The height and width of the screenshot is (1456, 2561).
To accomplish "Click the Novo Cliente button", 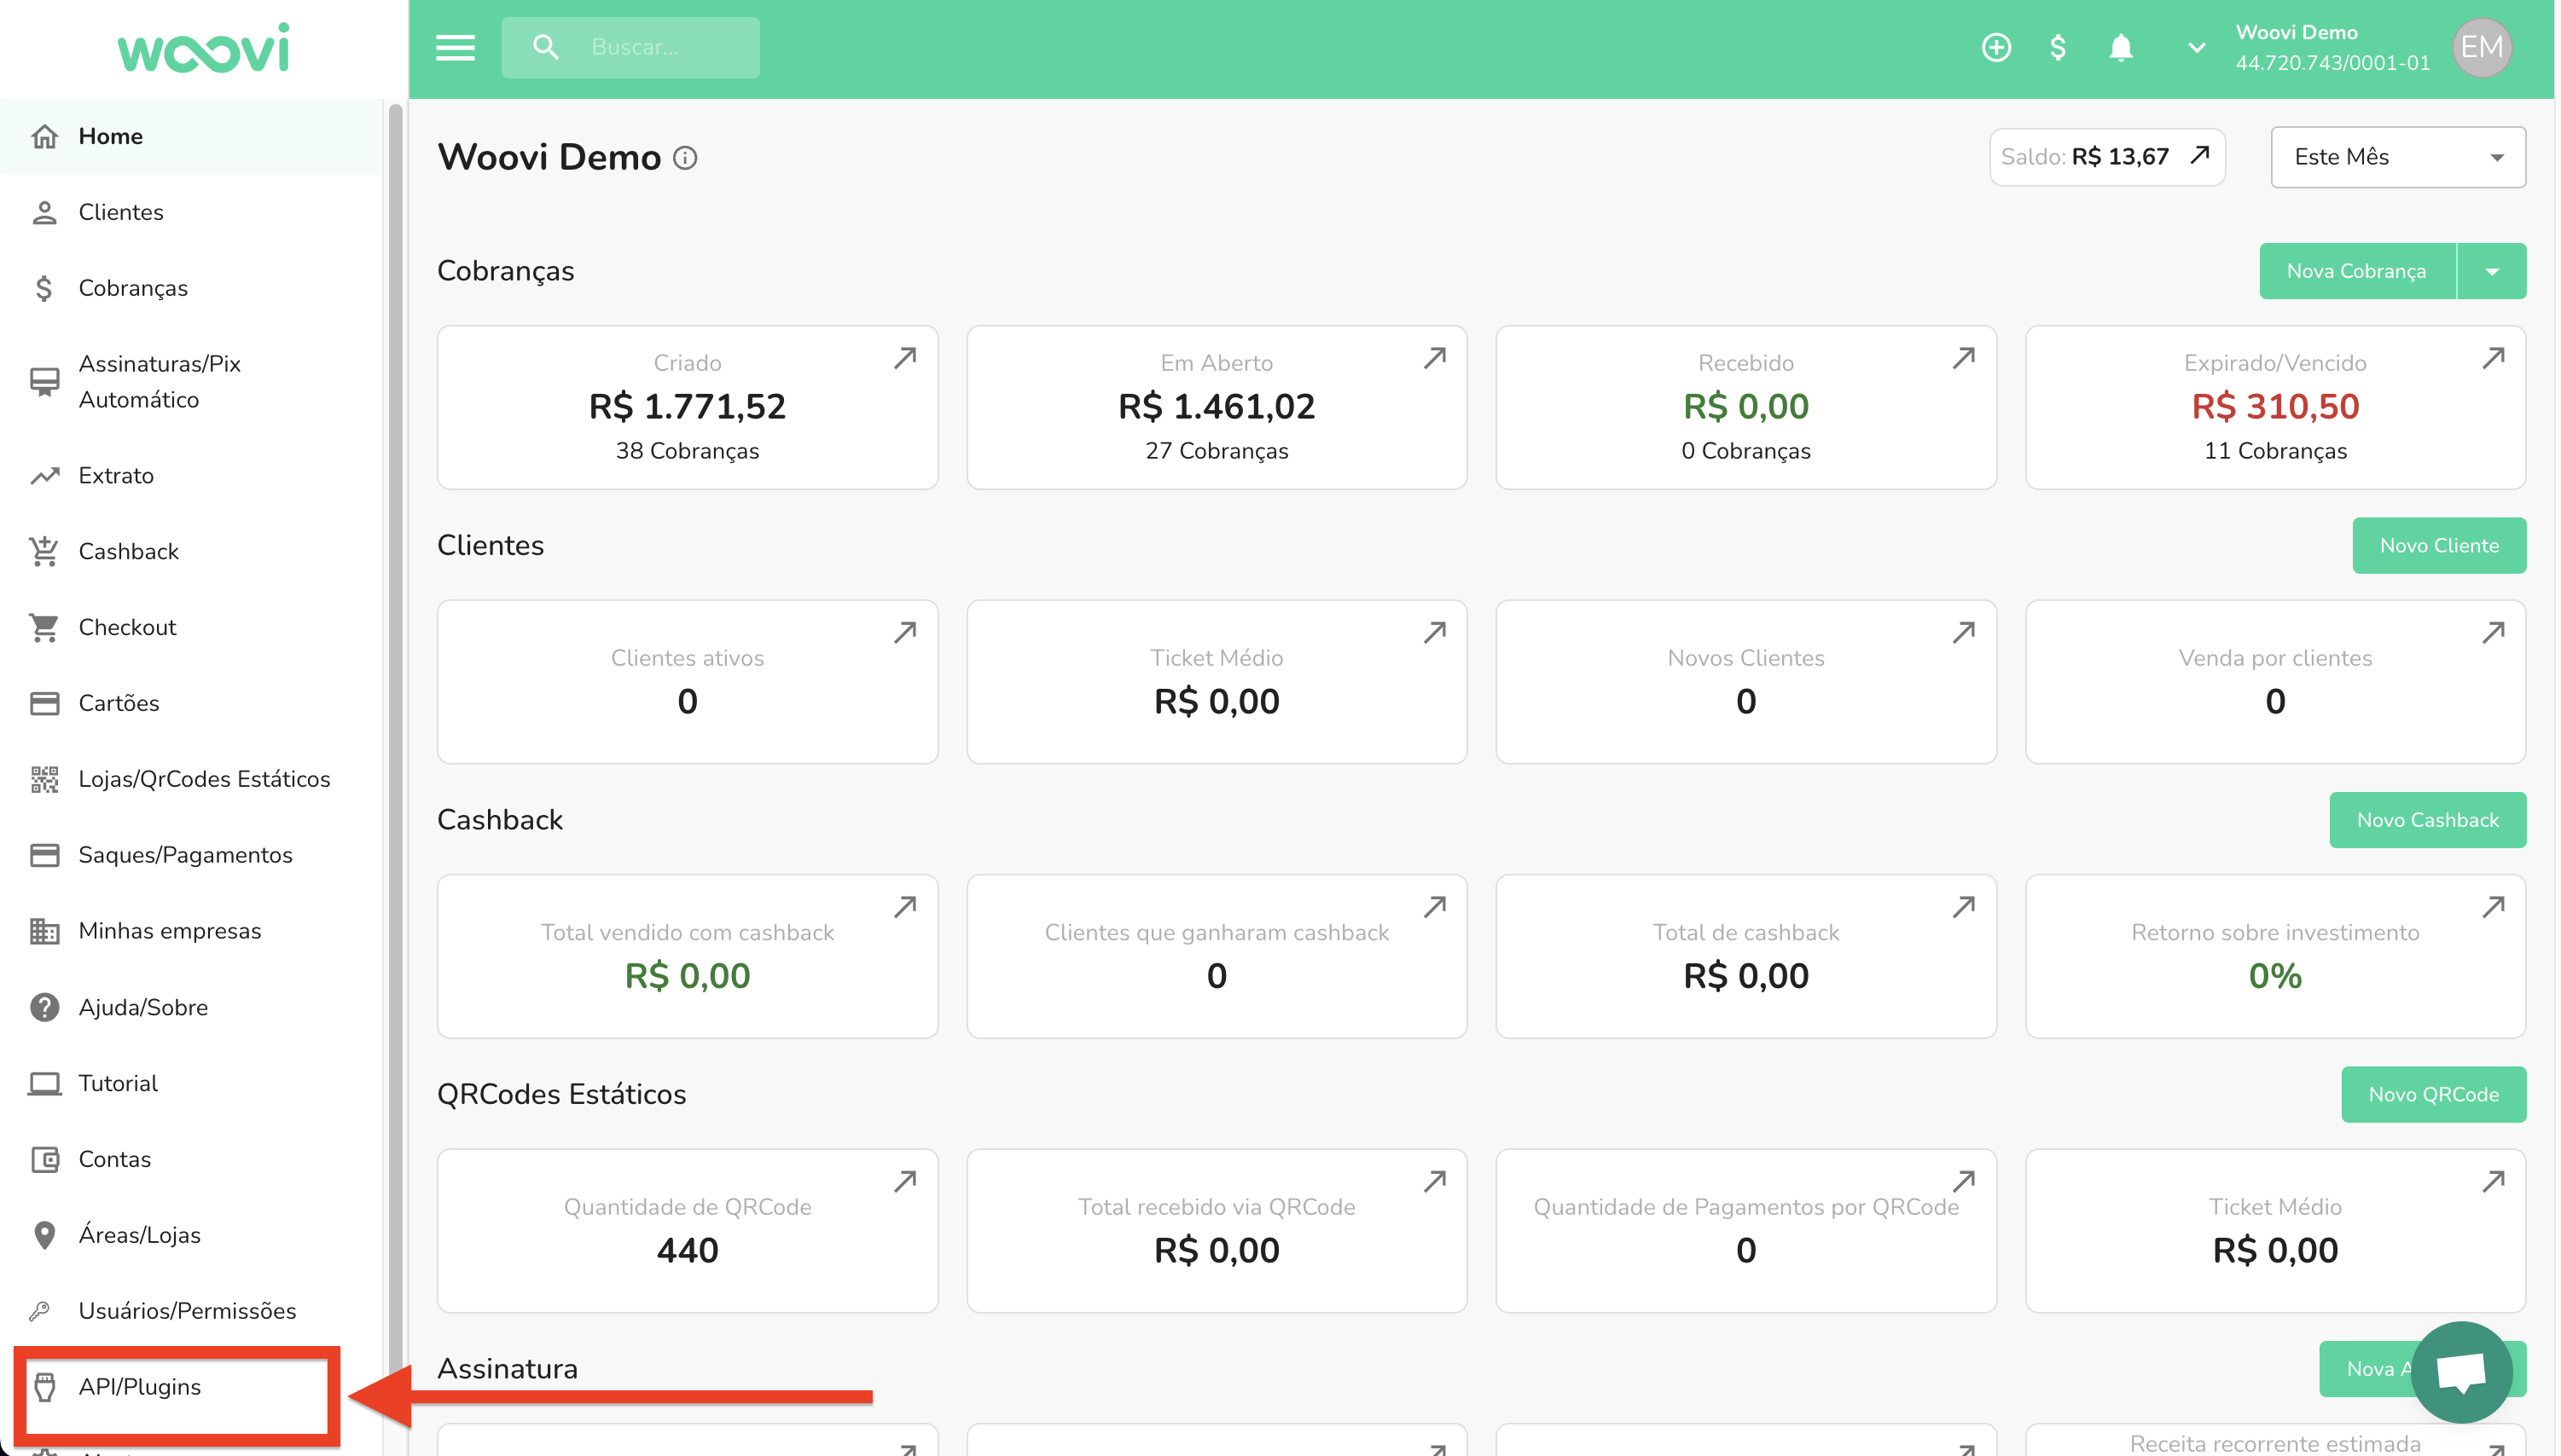I will coord(2438,546).
